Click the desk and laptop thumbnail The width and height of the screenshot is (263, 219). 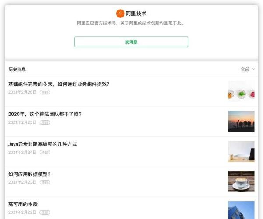(x=242, y=152)
